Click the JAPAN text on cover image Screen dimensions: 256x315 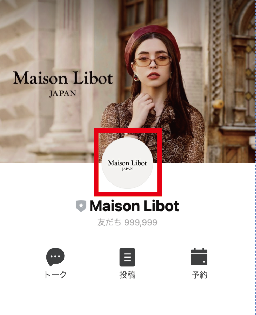(x=63, y=94)
